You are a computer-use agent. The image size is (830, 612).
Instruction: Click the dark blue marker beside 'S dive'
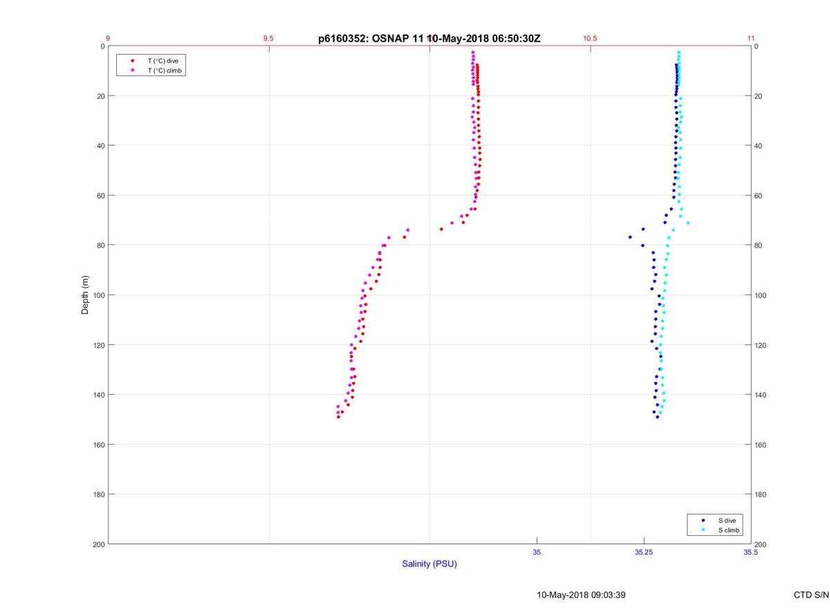[703, 520]
